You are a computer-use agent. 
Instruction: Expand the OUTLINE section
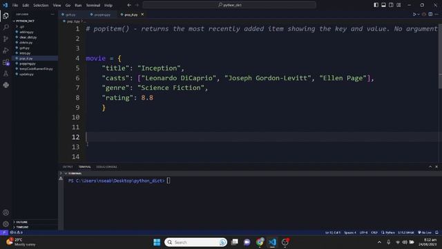tap(21, 222)
